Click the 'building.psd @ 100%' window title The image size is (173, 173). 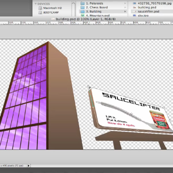(x=86, y=19)
